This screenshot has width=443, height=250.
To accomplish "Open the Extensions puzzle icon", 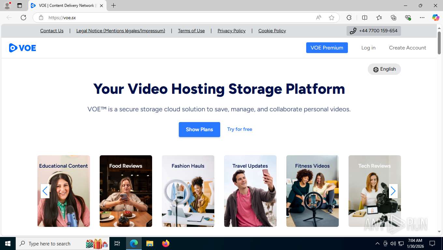I will [x=349, y=18].
